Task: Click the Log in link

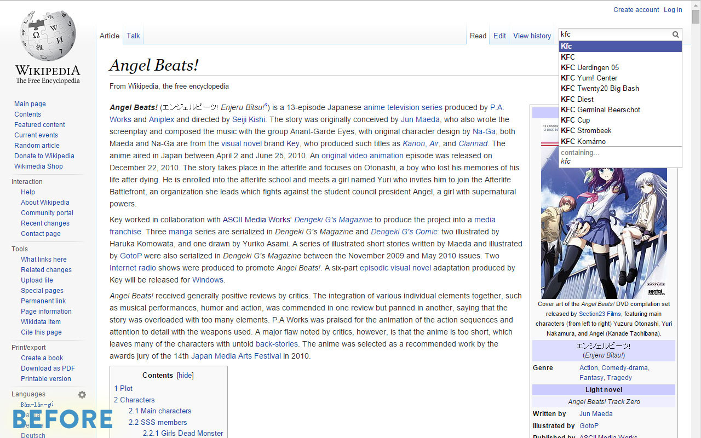Action: [673, 9]
